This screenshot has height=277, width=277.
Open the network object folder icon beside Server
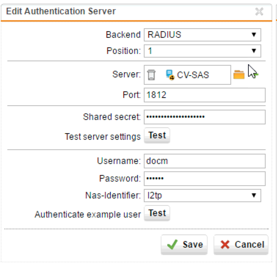tap(239, 74)
